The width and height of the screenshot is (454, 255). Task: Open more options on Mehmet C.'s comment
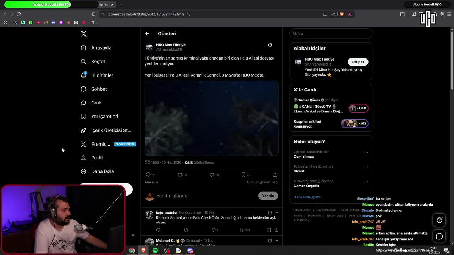click(276, 241)
